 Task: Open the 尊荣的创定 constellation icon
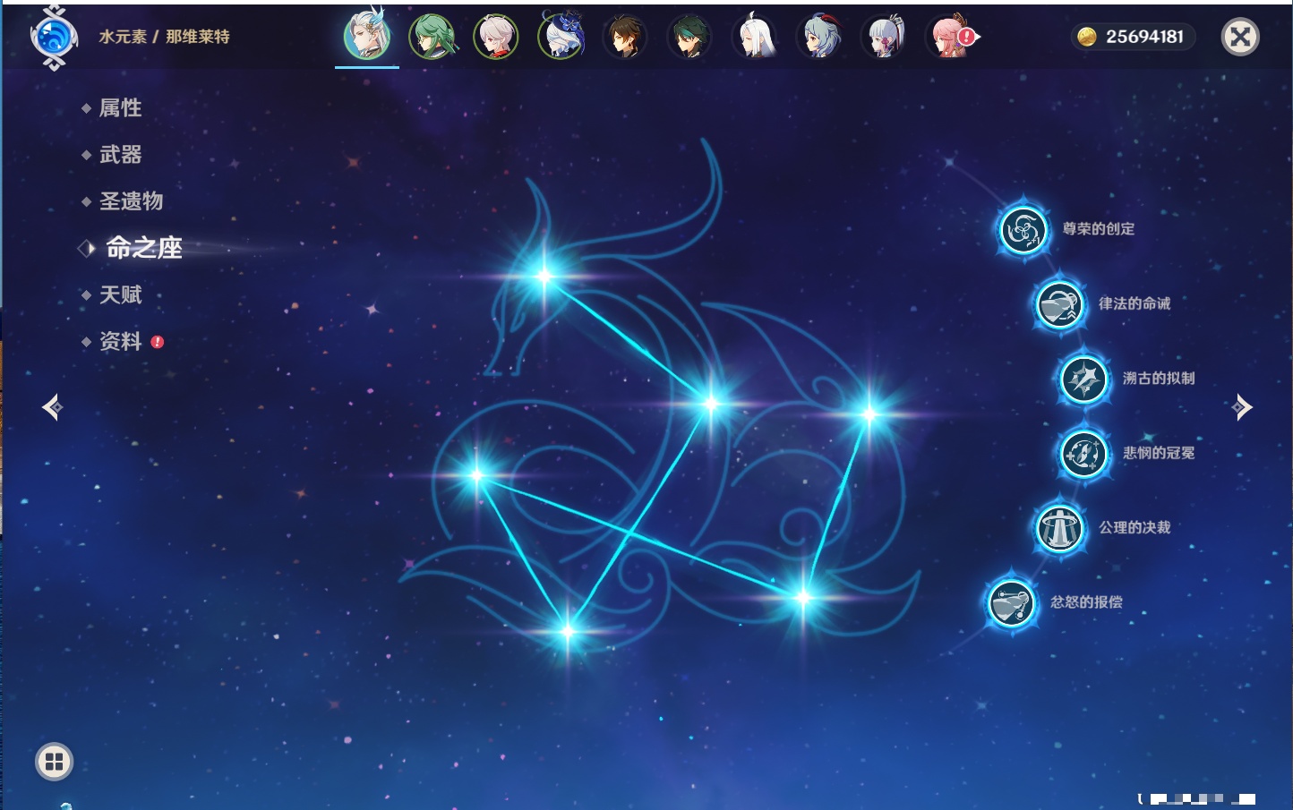(x=1023, y=230)
